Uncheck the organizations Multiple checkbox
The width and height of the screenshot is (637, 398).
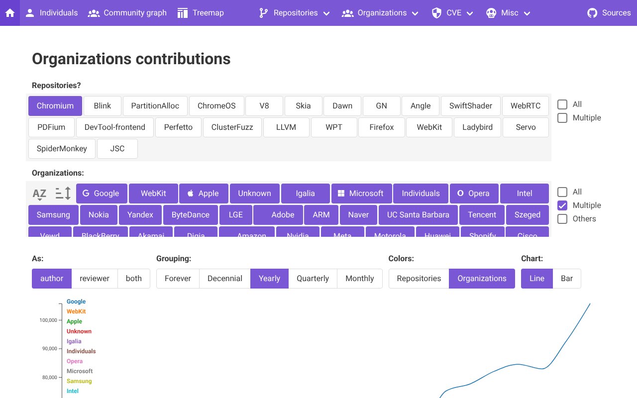(562, 205)
